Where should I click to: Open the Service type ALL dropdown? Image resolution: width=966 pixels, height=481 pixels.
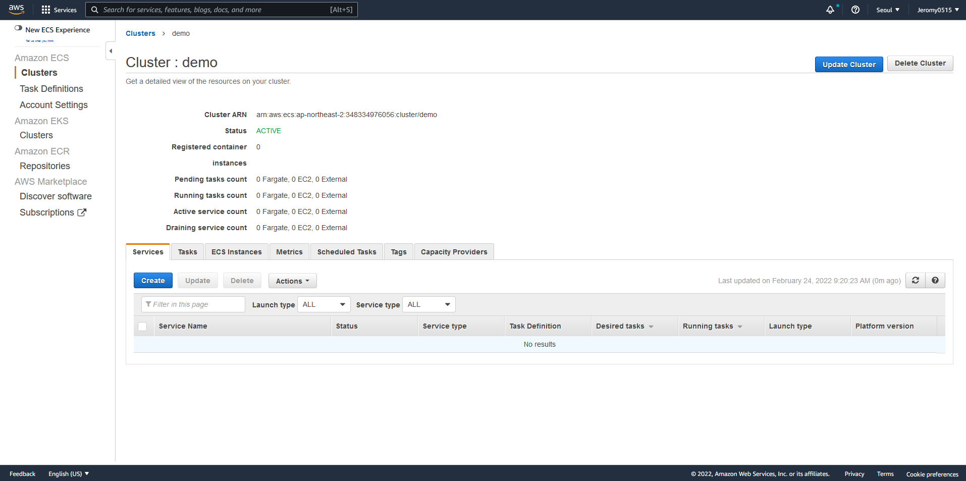click(429, 304)
